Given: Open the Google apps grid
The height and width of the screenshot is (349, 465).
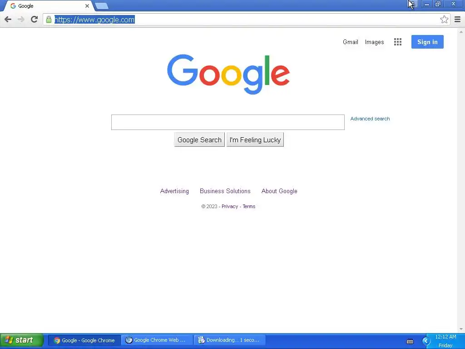Looking at the screenshot, I should [x=398, y=42].
